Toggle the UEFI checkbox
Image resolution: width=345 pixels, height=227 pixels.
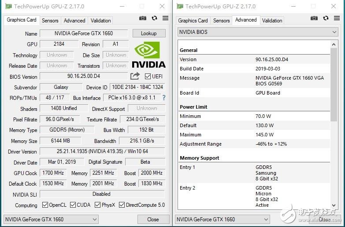(x=148, y=76)
